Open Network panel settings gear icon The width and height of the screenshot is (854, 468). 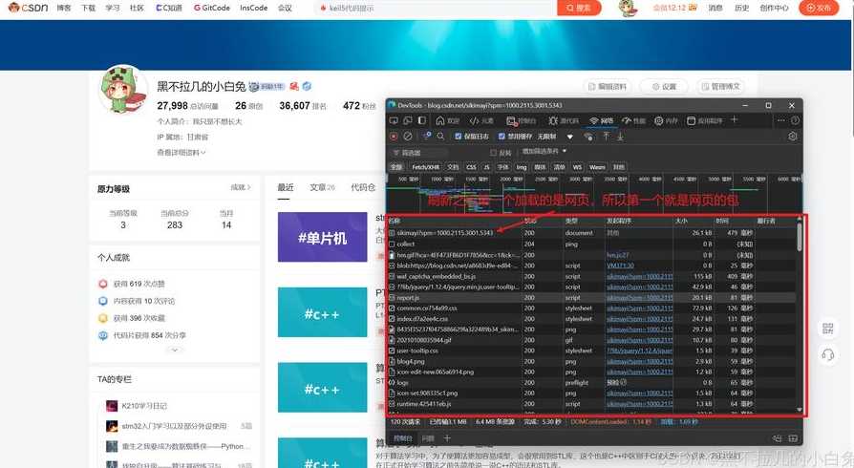(793, 137)
